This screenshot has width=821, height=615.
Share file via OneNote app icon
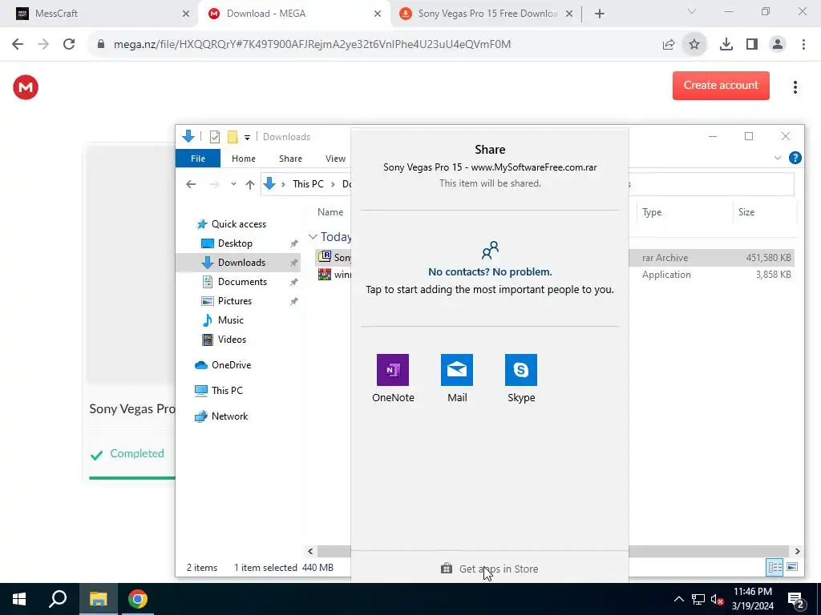(x=393, y=370)
